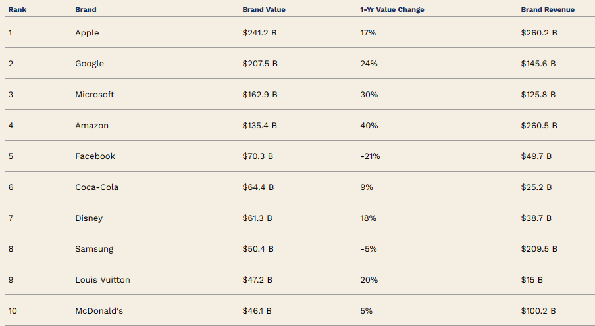
Task: Click the Disney brand name
Action: click(89, 218)
